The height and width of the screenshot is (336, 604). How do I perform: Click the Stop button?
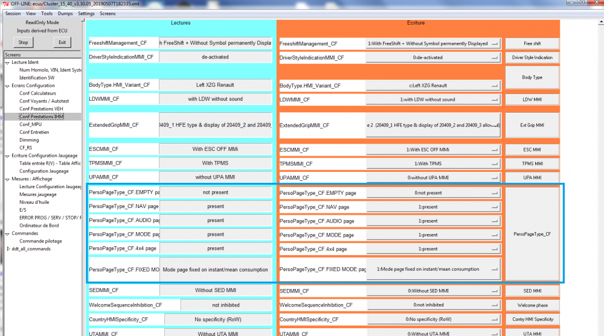[23, 42]
